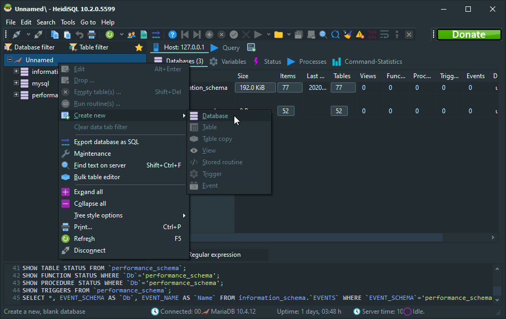Click the broom Reformat SQL icon
This screenshot has width=506, height=319.
click(348, 35)
